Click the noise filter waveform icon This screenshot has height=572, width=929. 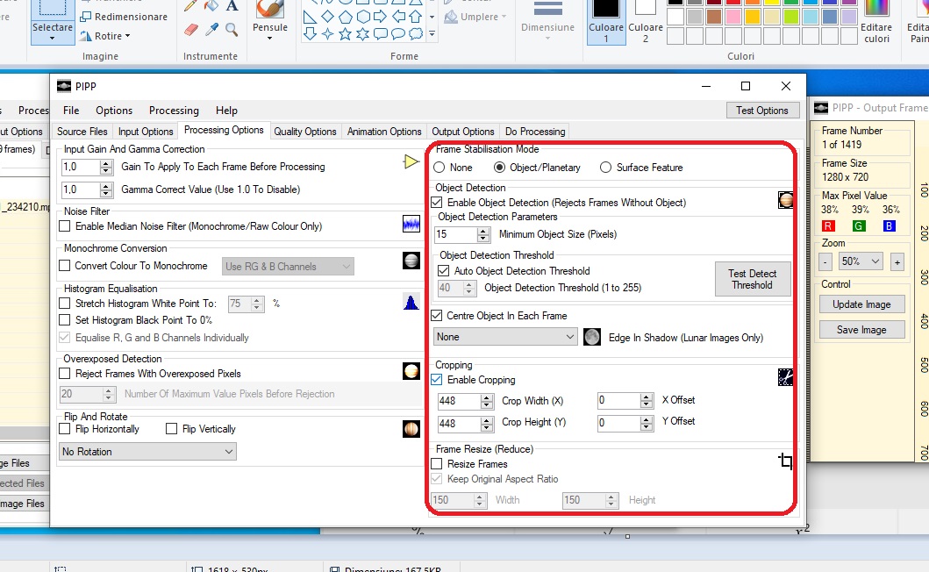pyautogui.click(x=411, y=224)
